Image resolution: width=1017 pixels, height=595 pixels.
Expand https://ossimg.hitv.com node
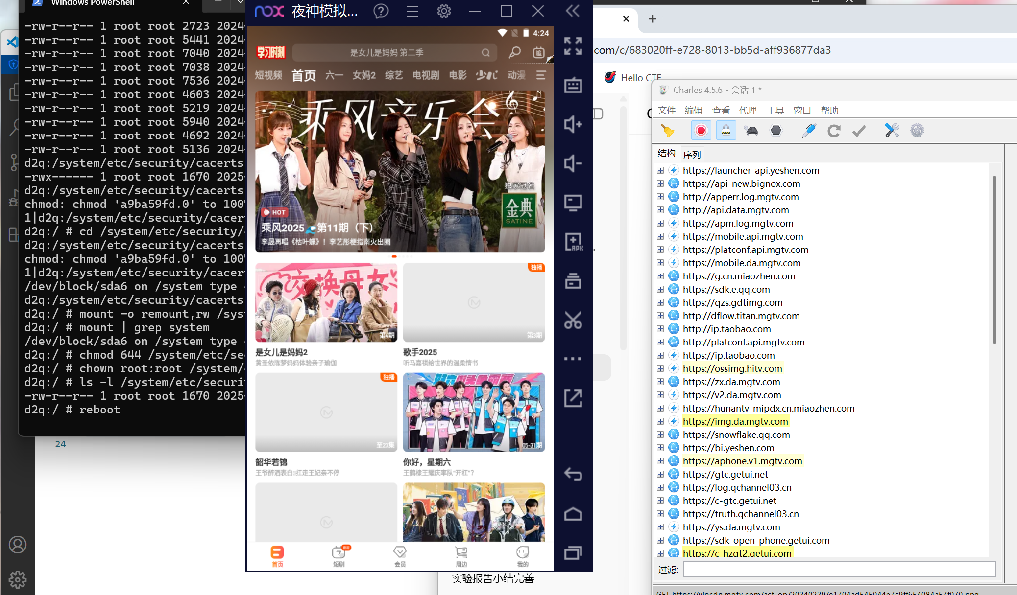660,368
